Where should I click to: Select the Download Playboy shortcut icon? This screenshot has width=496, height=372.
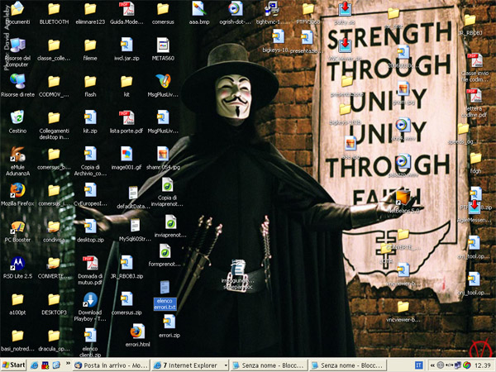tap(90, 299)
